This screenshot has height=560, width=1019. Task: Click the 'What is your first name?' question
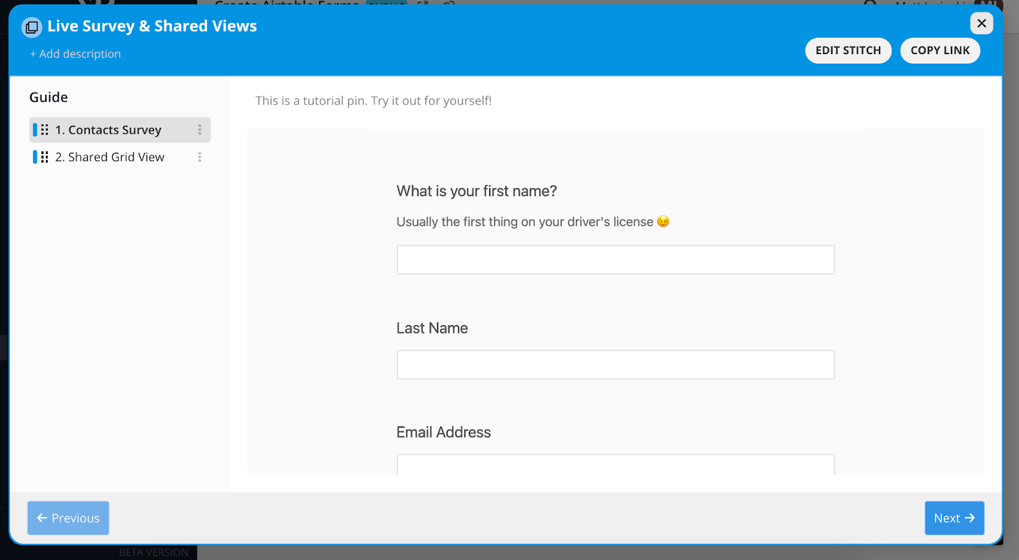[x=477, y=191]
